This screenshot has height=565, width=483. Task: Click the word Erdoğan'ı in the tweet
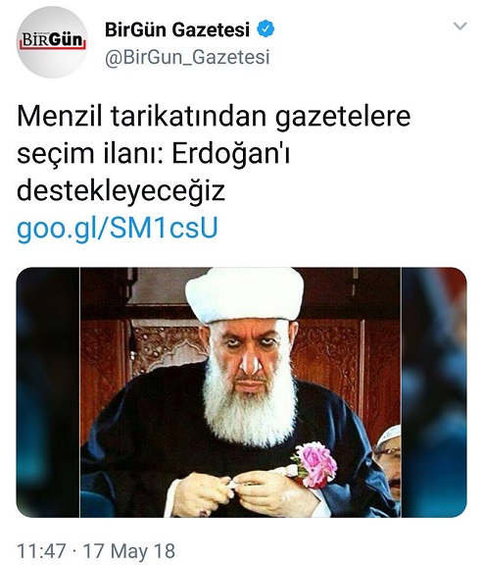coord(230,153)
